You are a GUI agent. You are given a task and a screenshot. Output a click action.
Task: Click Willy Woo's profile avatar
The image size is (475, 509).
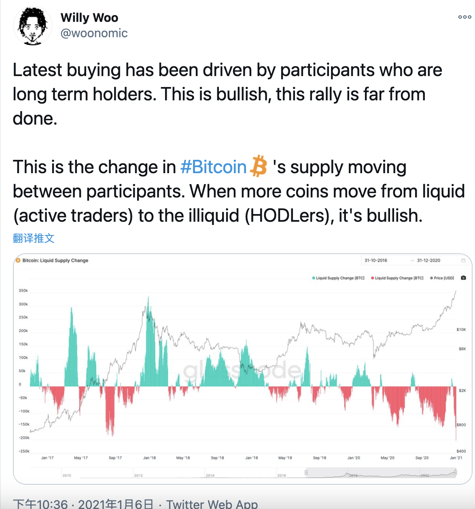[32, 25]
